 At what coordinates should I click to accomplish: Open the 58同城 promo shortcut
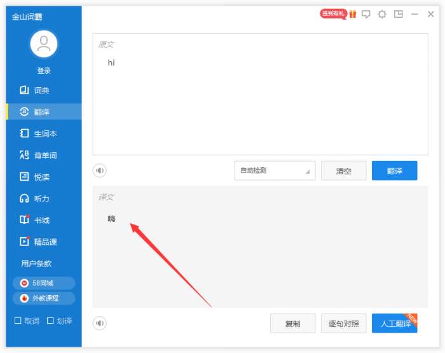click(44, 283)
